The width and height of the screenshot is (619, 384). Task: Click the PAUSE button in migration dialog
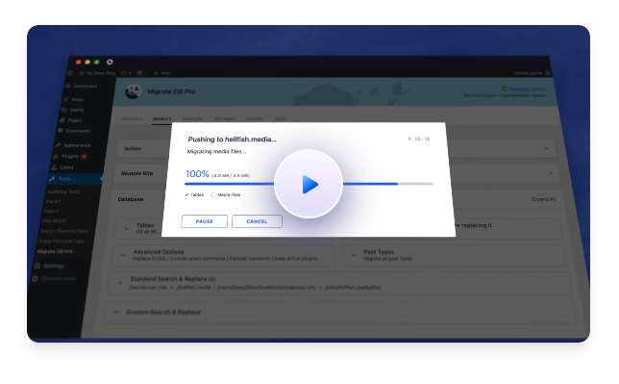(x=204, y=221)
